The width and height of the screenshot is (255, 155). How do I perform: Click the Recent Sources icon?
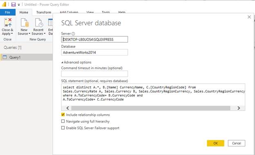click(39, 22)
